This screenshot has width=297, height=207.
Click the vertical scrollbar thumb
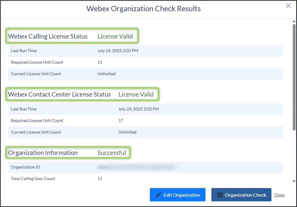click(294, 77)
